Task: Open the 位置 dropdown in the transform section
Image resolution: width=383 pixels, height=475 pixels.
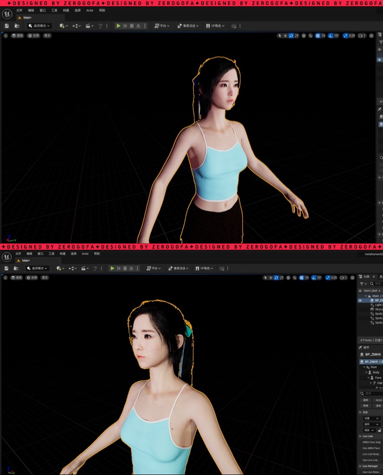Action: [x=372, y=418]
